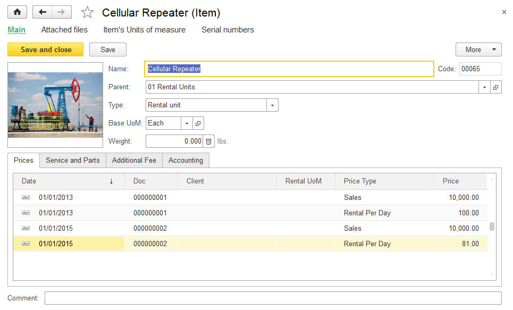Open the Attached files section
Screen dimensions: 513x310
(x=64, y=30)
